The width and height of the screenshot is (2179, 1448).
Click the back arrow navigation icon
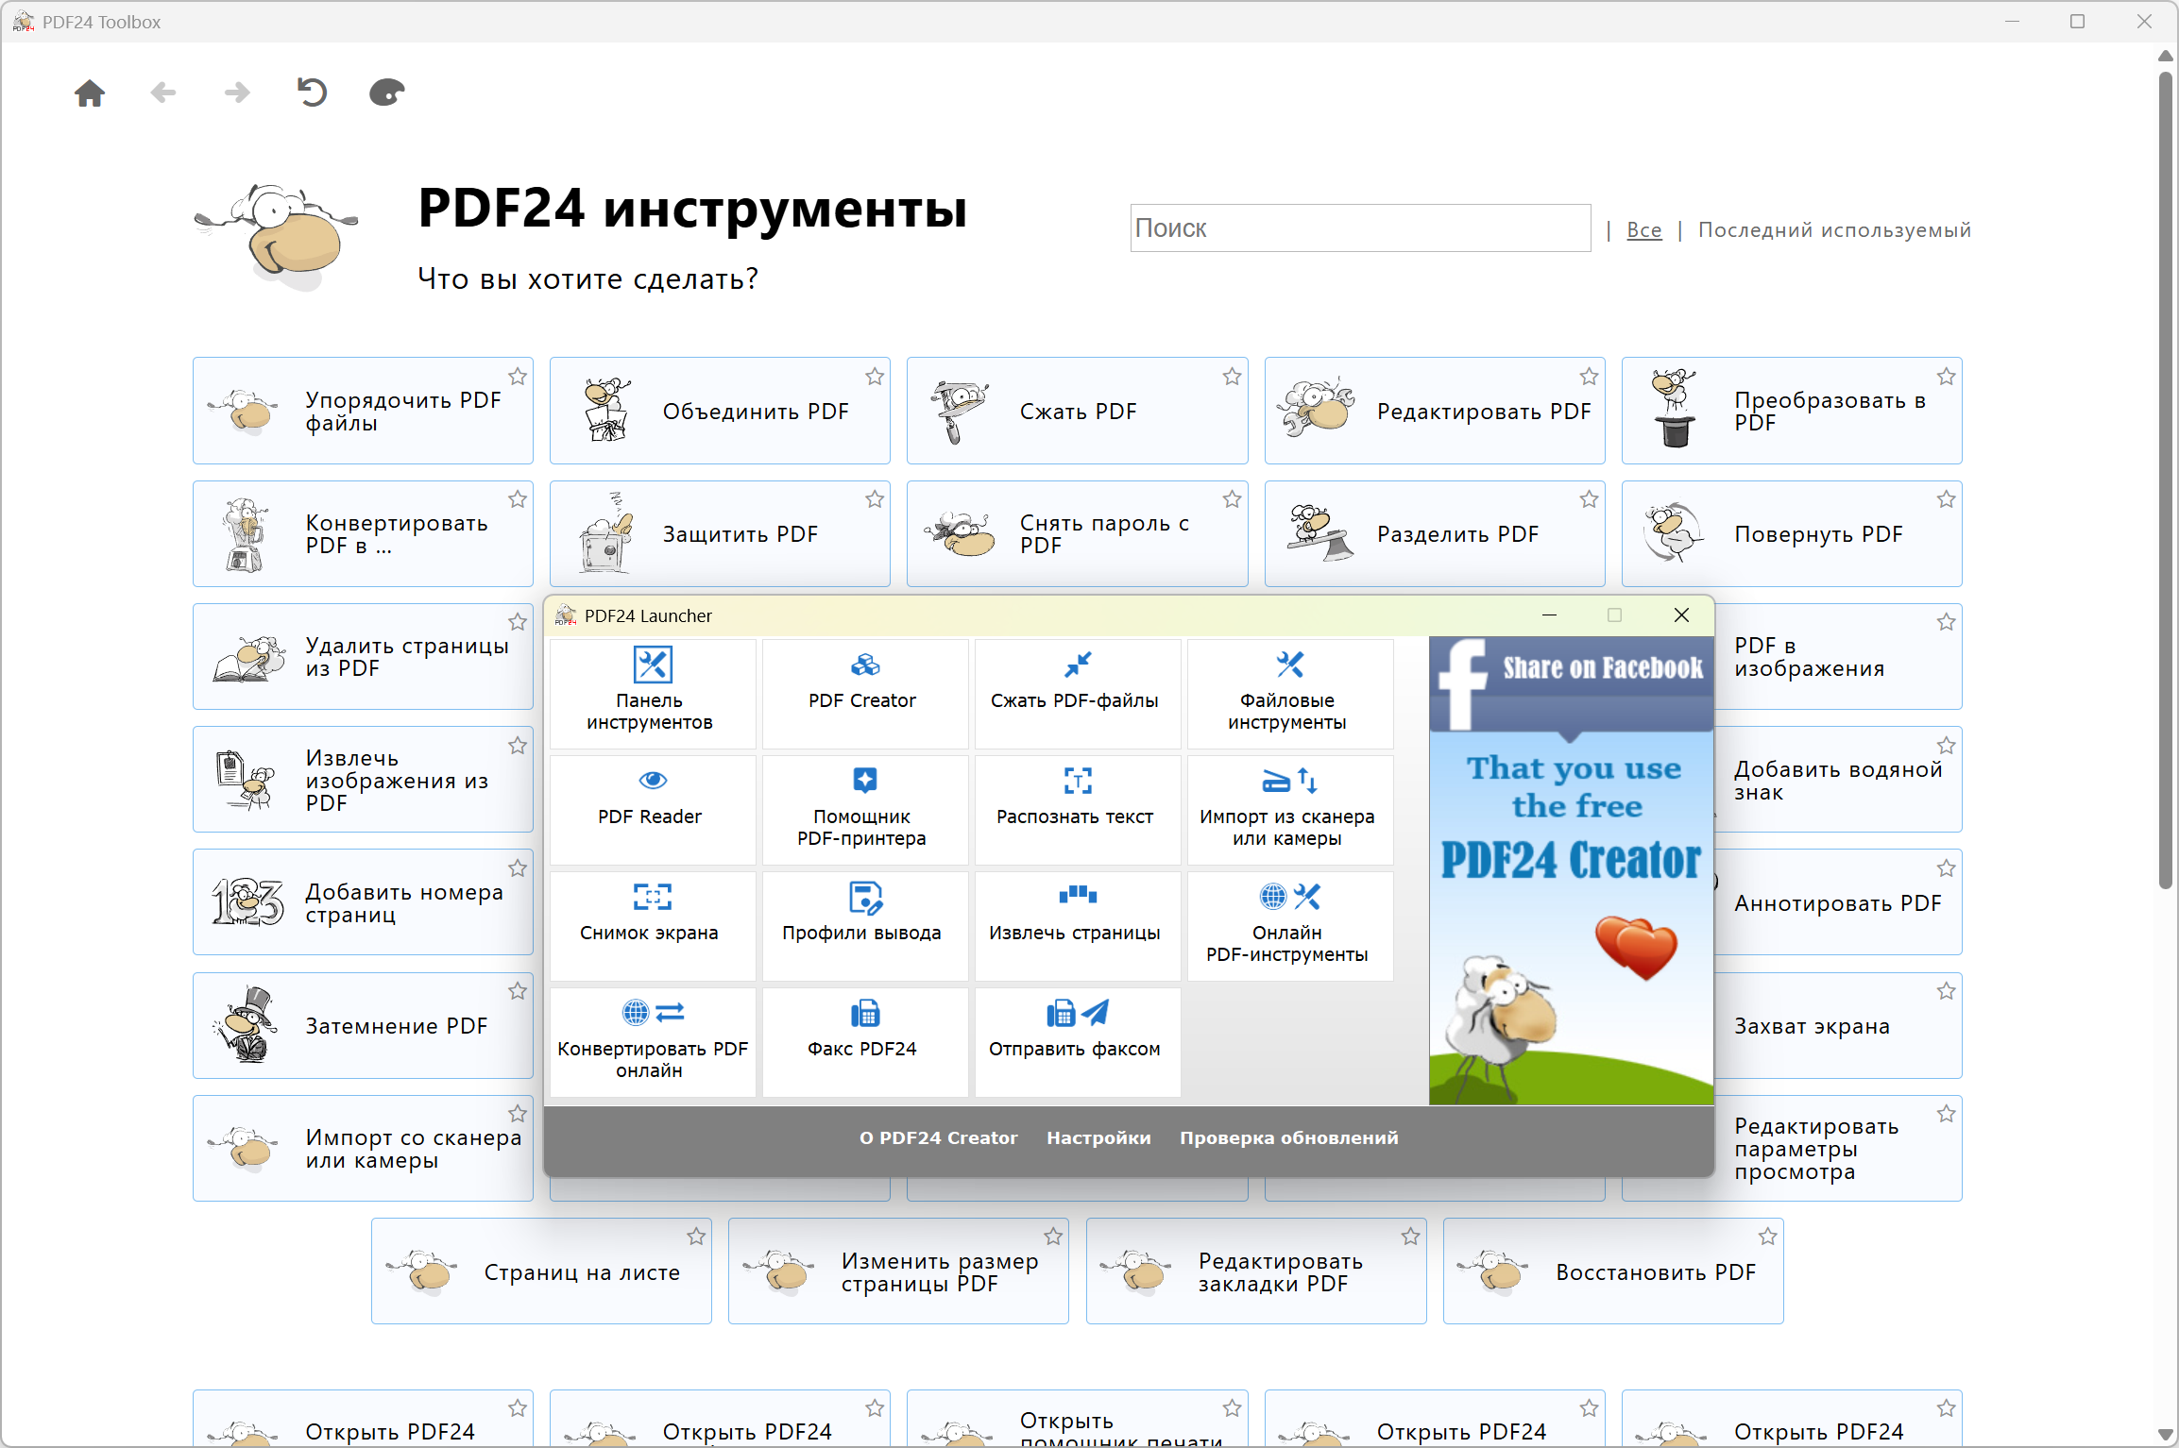163,93
